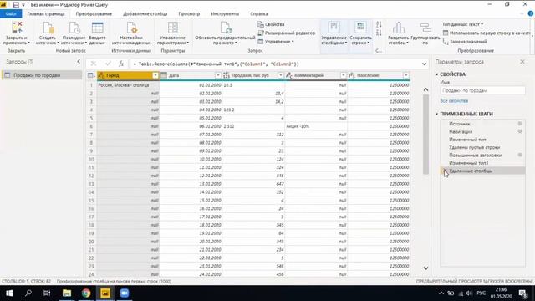
Task: Open Reduce Rows (Сократить строки)
Action: tap(360, 33)
